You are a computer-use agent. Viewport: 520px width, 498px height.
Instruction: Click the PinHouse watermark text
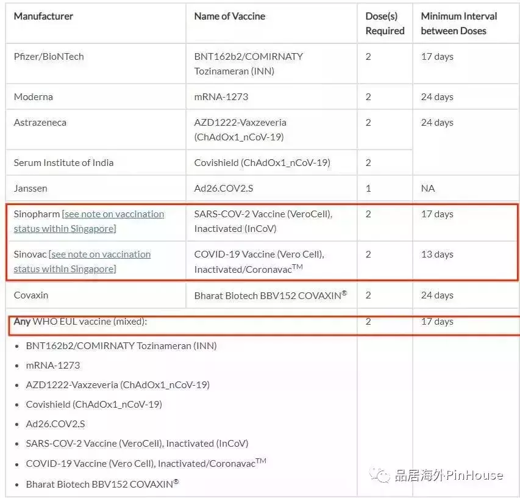pos(449,475)
